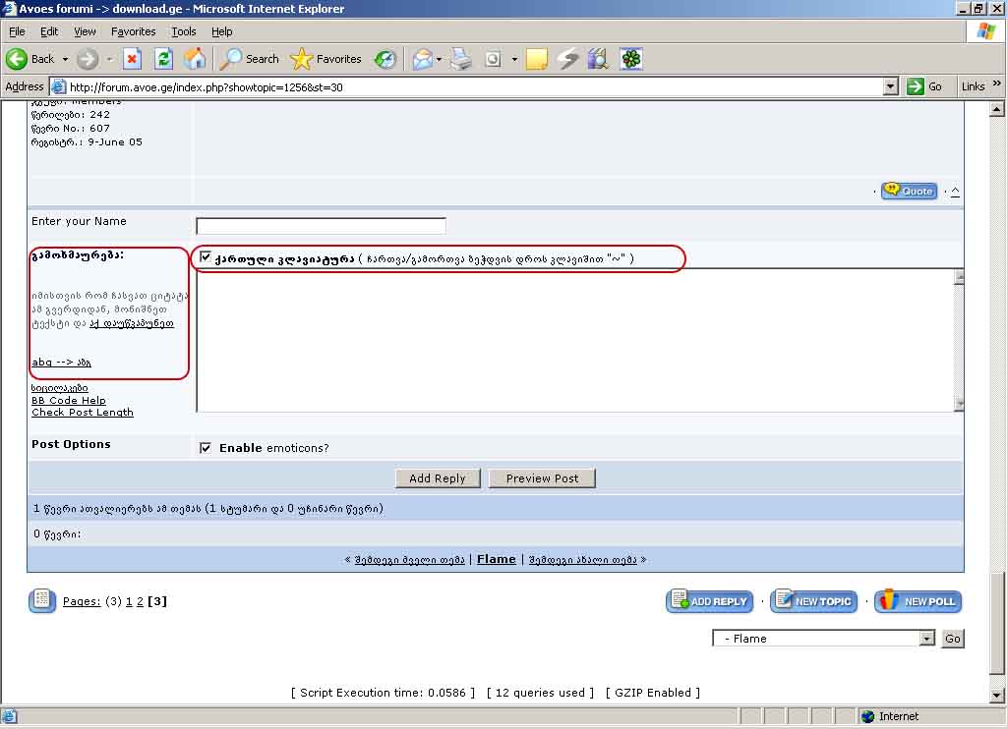Viewport: 1007px width, 729px height.
Task: Open the View menu
Action: click(x=85, y=31)
